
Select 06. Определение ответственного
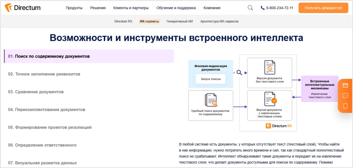42,145
